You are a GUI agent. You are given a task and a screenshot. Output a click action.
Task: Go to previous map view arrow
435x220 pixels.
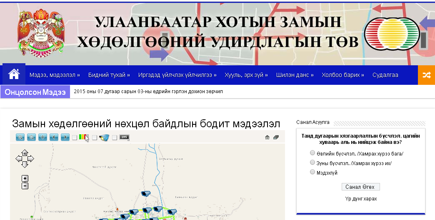[54, 137]
